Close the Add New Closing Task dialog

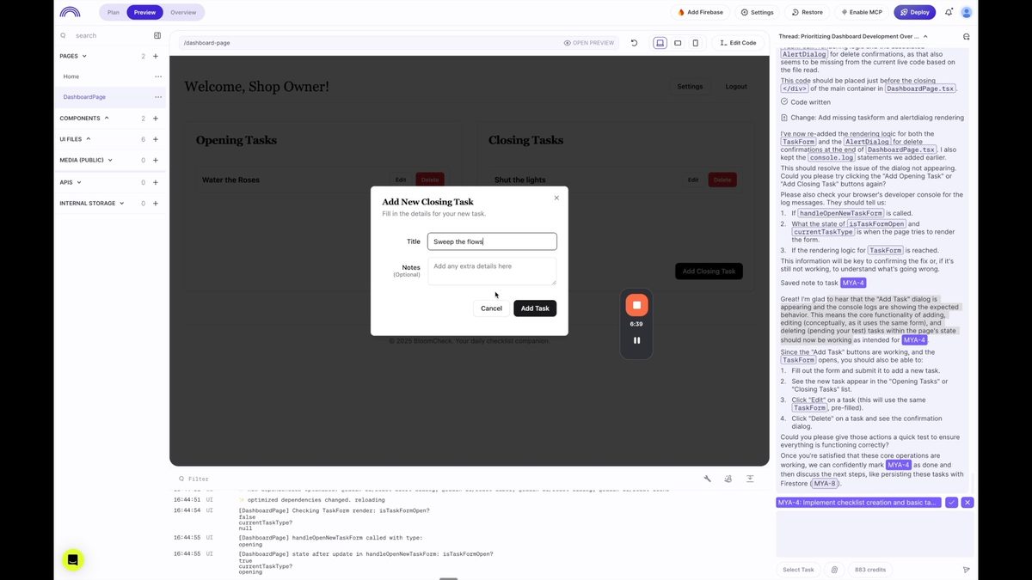[556, 198]
